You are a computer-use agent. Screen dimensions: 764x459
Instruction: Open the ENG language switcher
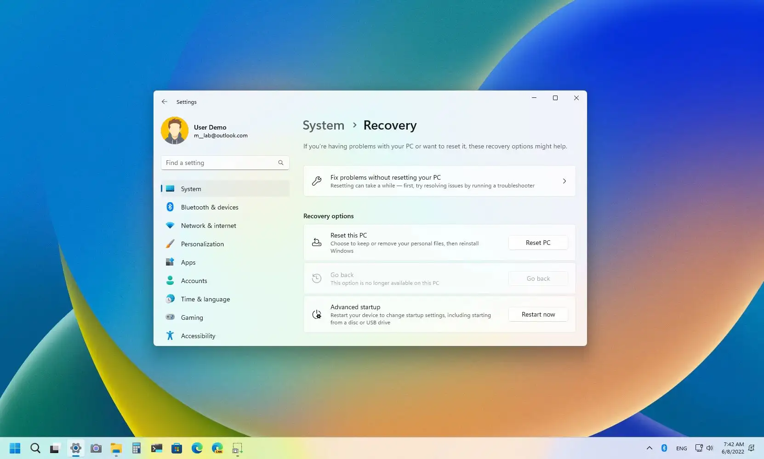pos(681,448)
